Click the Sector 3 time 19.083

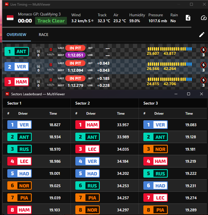tap(191, 125)
